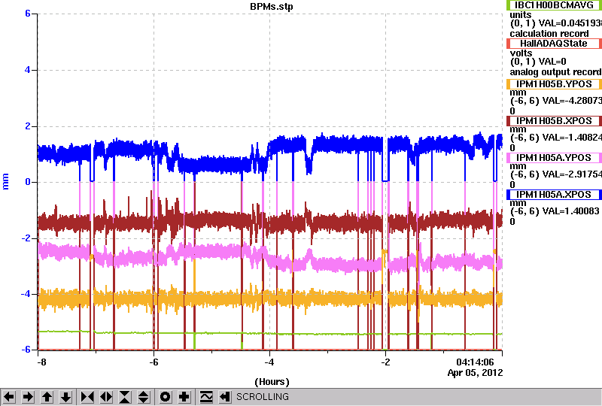Toggle the graph curve display icon
602x406 pixels.
click(206, 397)
